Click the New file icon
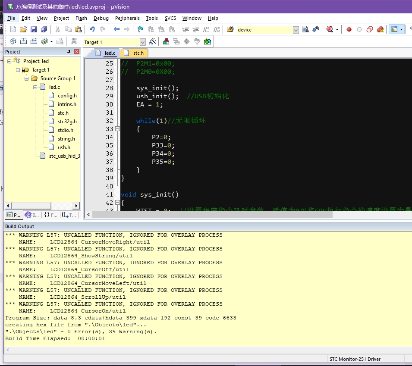The width and height of the screenshot is (412, 366). click(13, 29)
